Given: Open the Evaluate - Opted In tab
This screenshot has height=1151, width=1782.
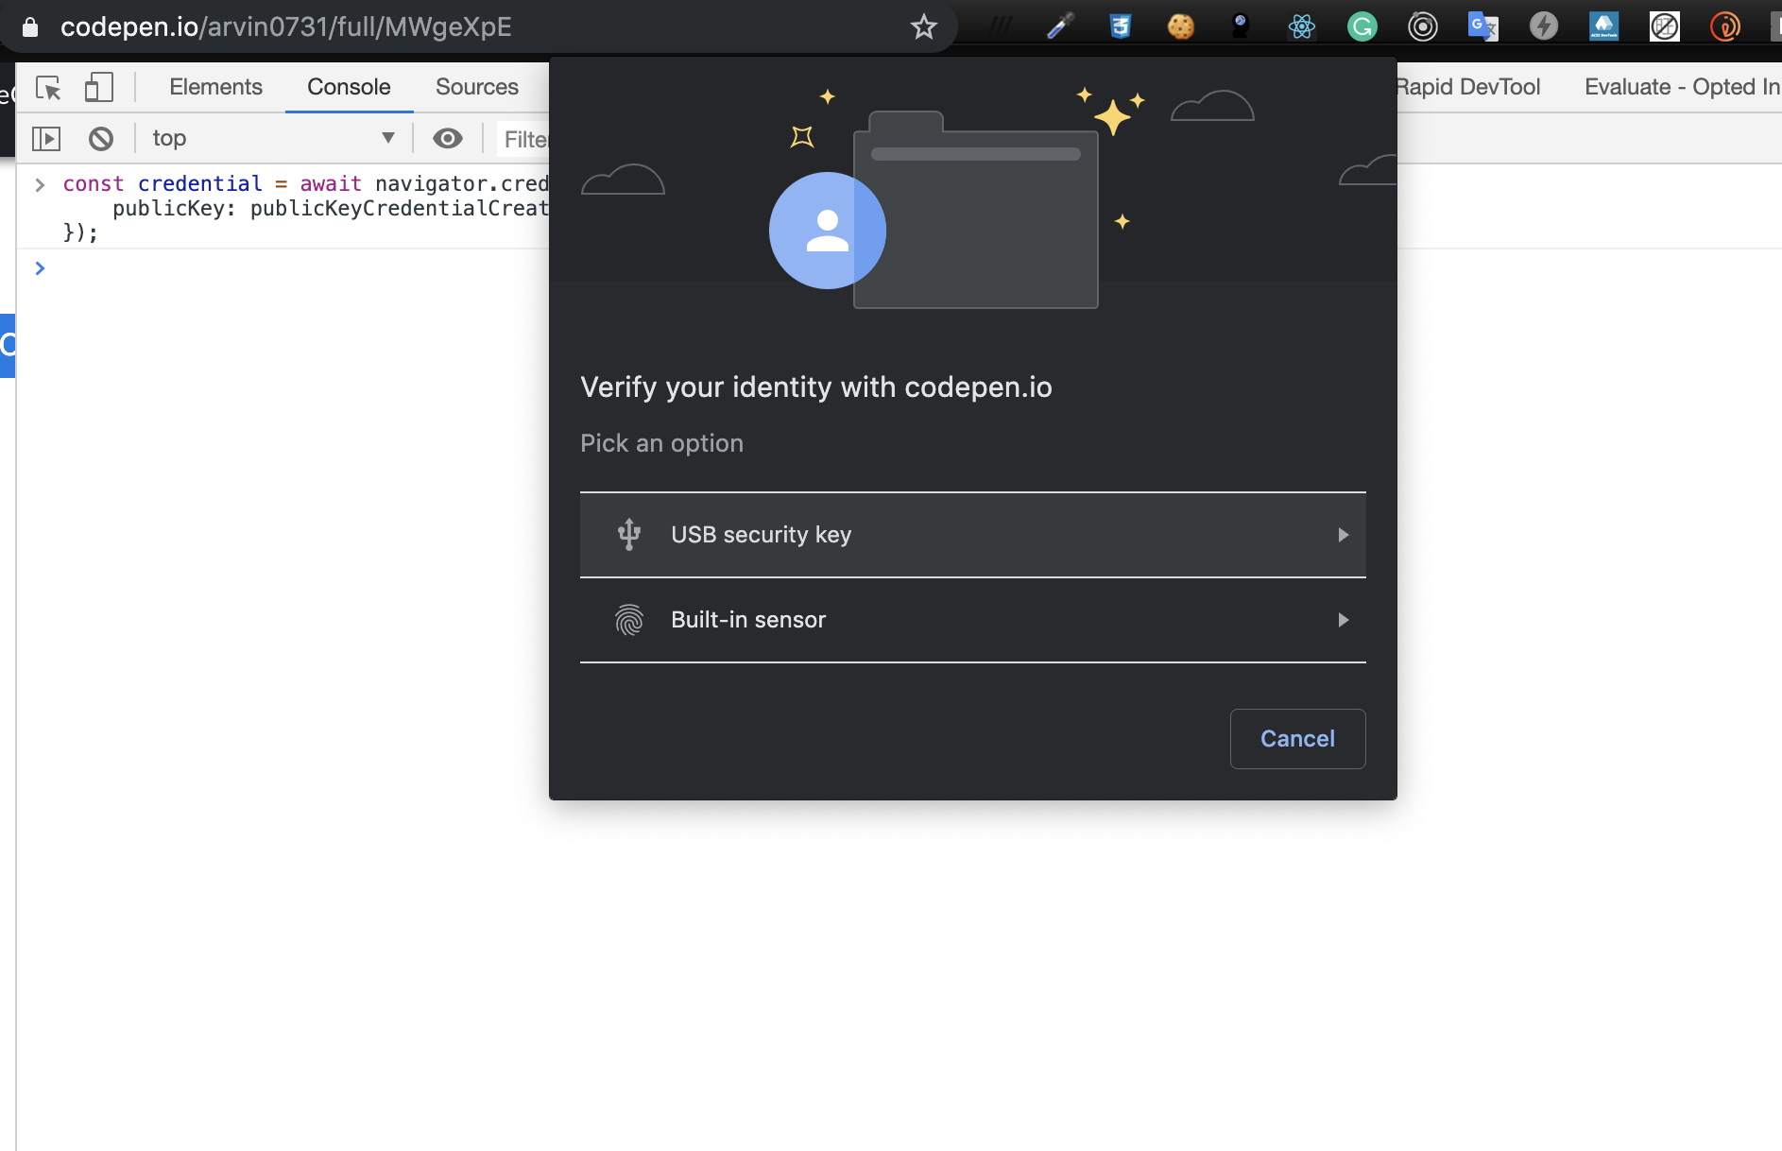Looking at the screenshot, I should click(x=1682, y=87).
